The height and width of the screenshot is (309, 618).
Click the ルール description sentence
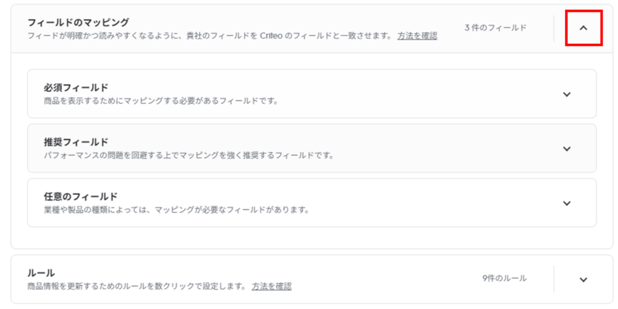(136, 286)
